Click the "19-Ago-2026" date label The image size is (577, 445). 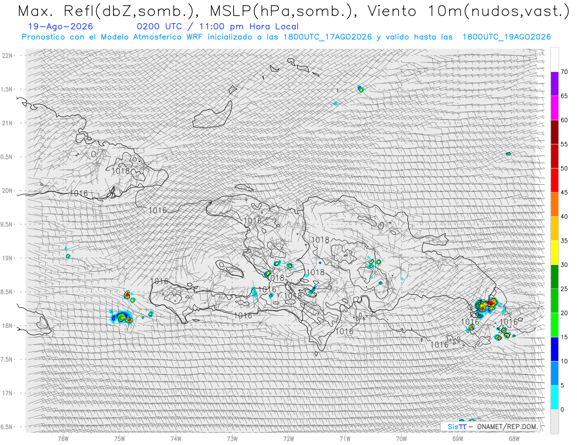[x=61, y=26]
